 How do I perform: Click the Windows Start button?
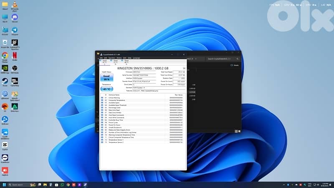tap(4, 185)
